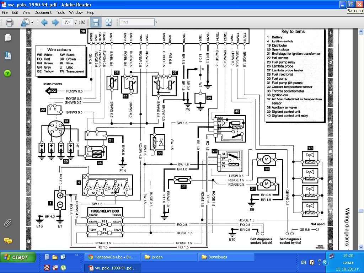Click the green help question-mark icon
The image size is (364, 273).
tap(7, 73)
